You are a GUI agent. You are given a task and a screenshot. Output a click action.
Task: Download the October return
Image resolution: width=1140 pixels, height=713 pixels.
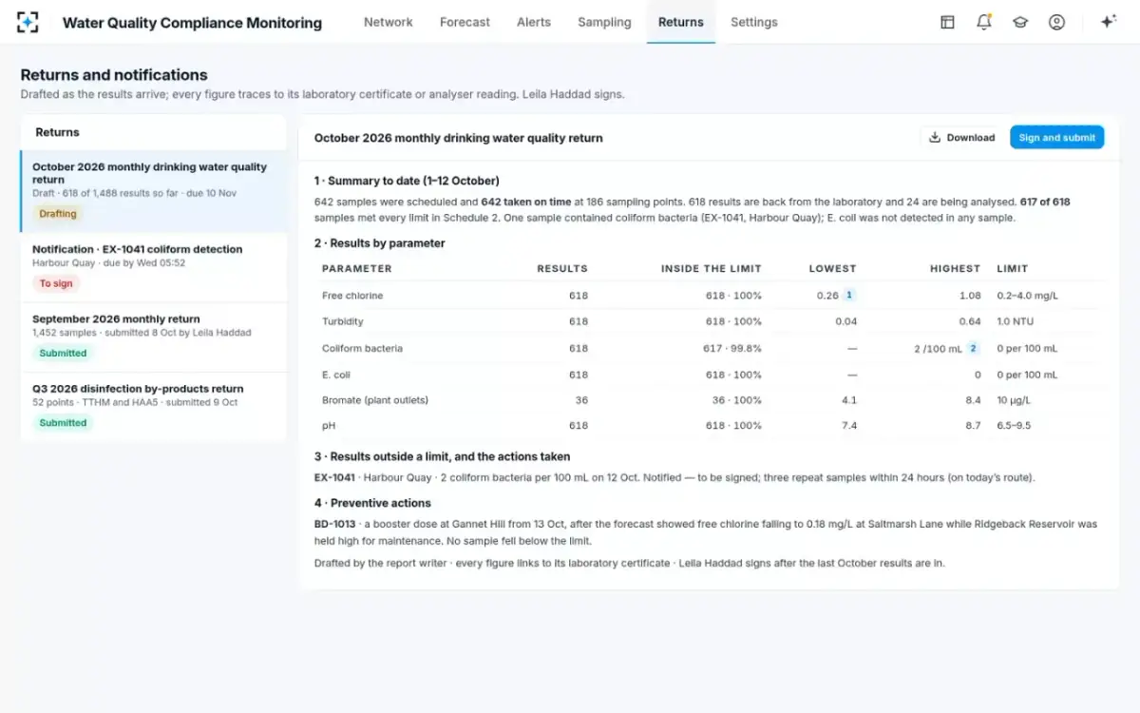tap(961, 137)
